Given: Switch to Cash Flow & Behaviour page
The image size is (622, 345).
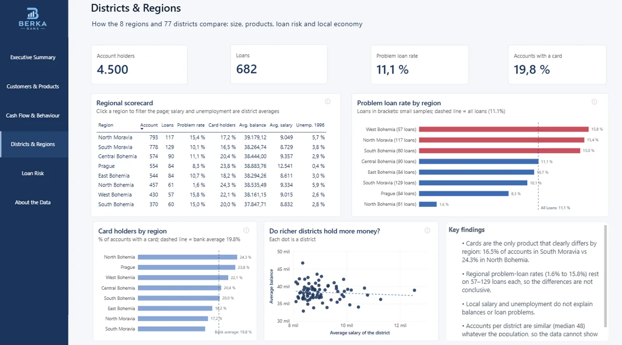Looking at the screenshot, I should [33, 116].
